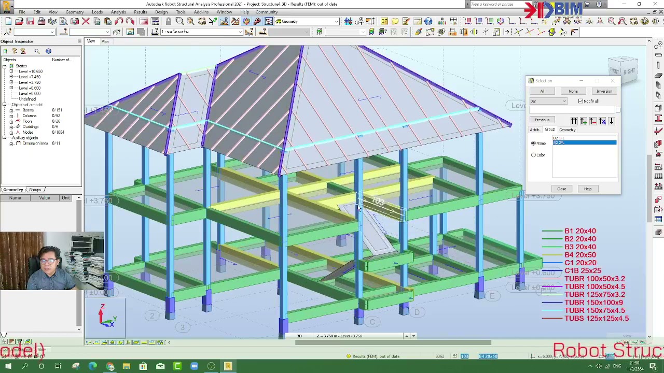The height and width of the screenshot is (373, 664).
Task: Click Chrome icon in the taskbar
Action: [x=109, y=367]
